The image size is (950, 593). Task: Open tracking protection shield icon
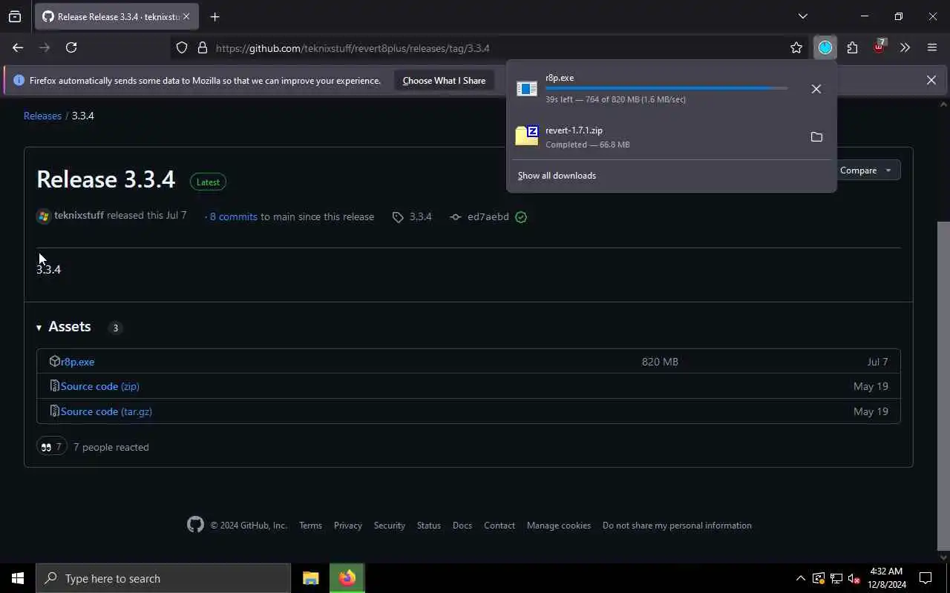click(182, 48)
